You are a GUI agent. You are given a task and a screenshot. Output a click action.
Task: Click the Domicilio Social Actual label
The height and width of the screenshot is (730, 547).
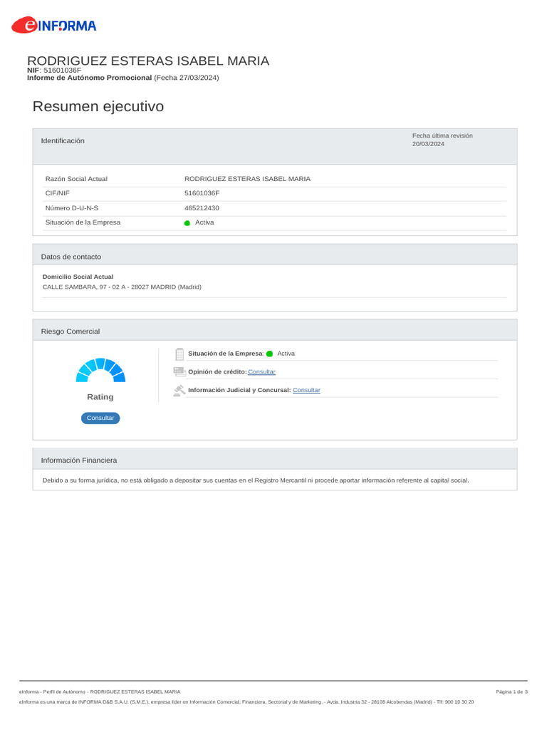click(78, 277)
